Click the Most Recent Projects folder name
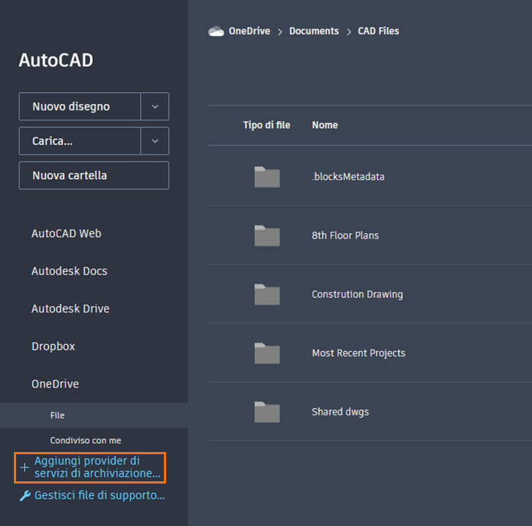532x526 pixels. coord(359,353)
